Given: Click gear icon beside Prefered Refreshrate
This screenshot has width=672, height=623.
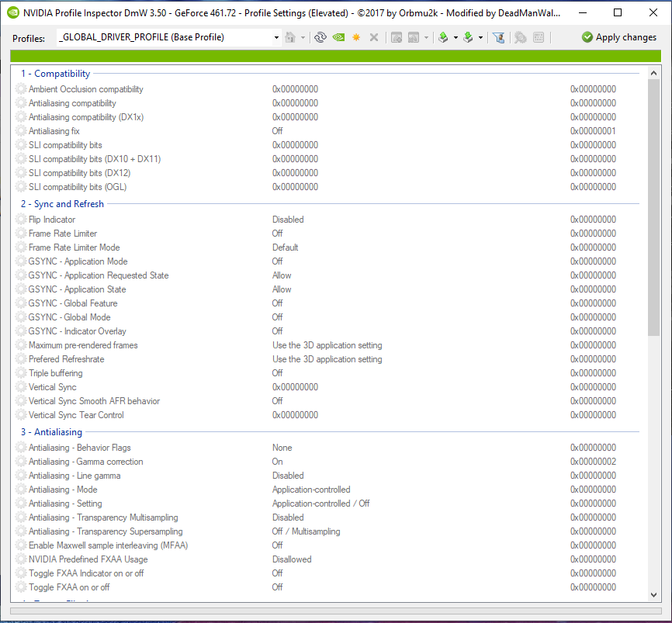Looking at the screenshot, I should [x=21, y=359].
